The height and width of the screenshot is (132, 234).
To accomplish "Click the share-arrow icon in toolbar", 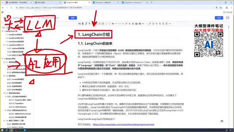I will (156, 23).
